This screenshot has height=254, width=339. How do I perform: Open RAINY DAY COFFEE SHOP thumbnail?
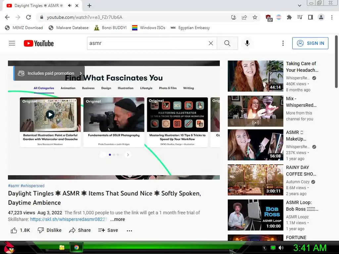pos(255,180)
